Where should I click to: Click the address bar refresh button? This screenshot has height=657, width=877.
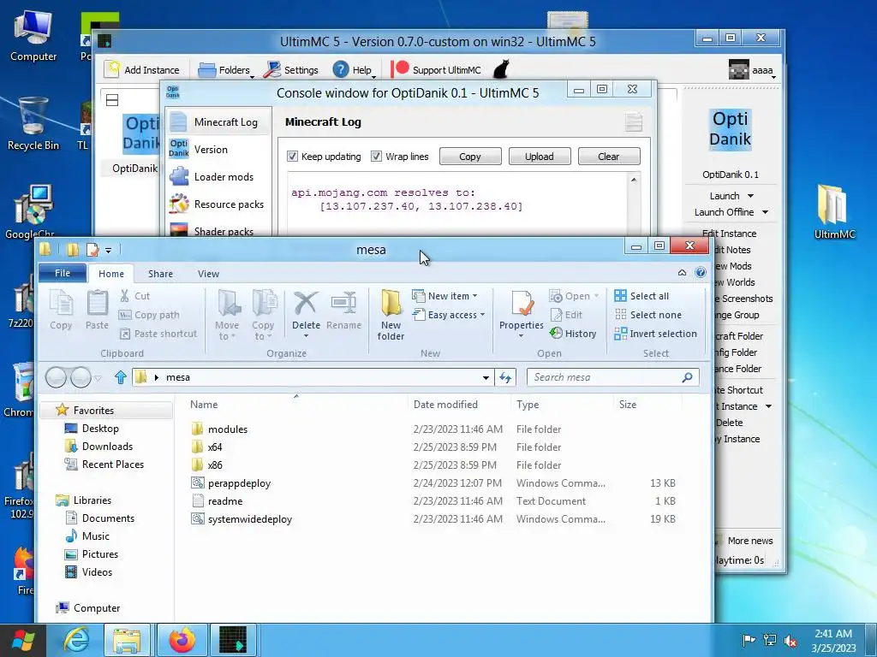[505, 377]
